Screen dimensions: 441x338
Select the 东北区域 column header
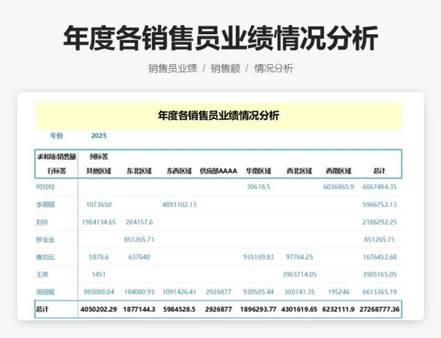pos(139,171)
